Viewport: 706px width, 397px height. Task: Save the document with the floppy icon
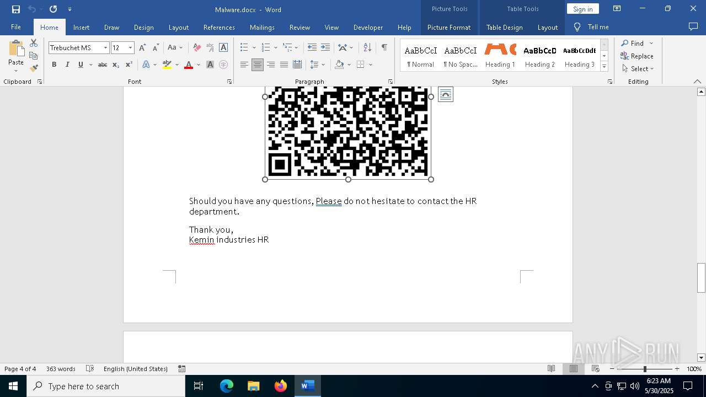[x=16, y=9]
